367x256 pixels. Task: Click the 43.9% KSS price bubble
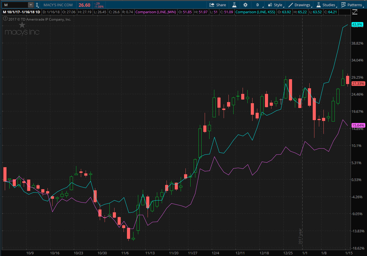357,25
